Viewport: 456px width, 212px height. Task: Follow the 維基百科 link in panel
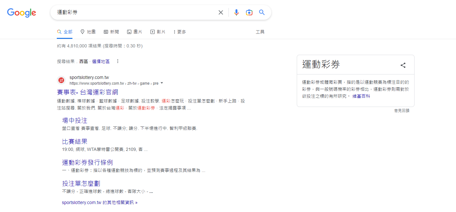(x=361, y=96)
